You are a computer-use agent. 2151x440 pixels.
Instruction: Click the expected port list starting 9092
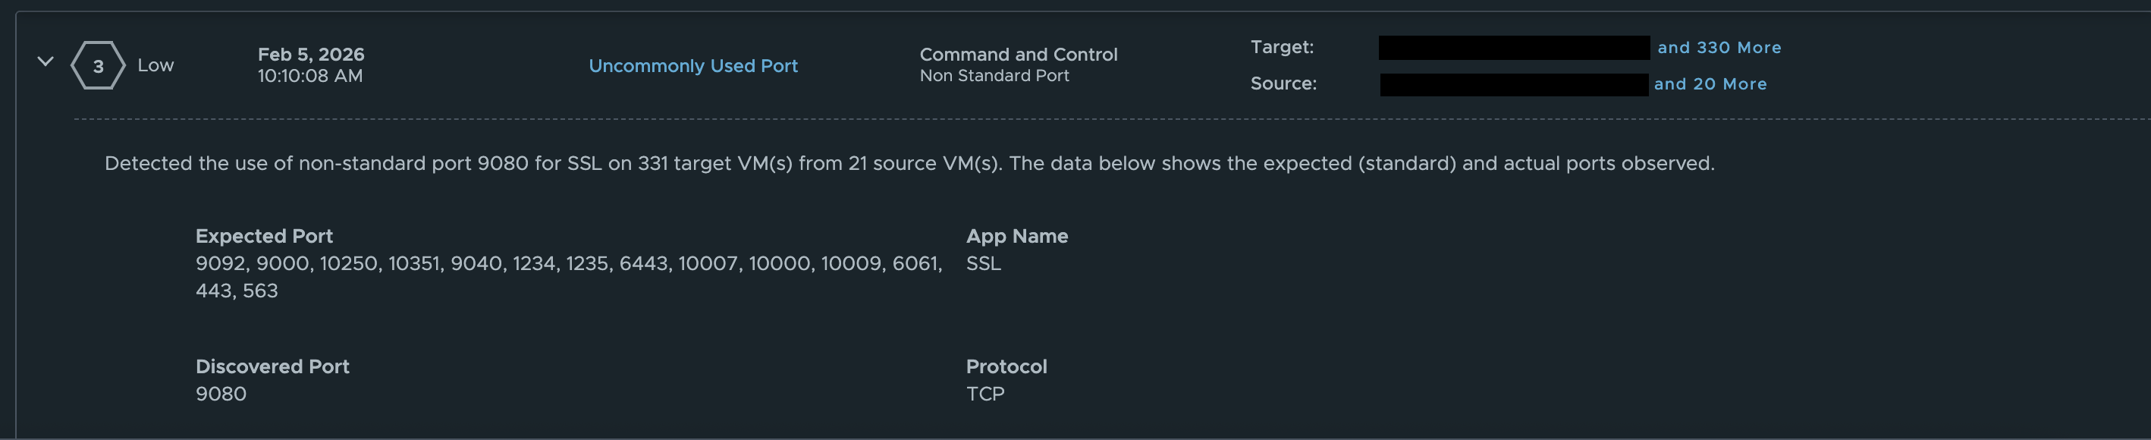tap(568, 264)
